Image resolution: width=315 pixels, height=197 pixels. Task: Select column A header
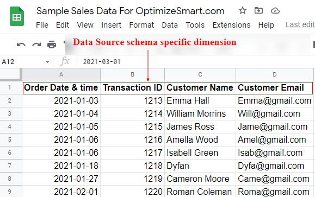pos(61,74)
